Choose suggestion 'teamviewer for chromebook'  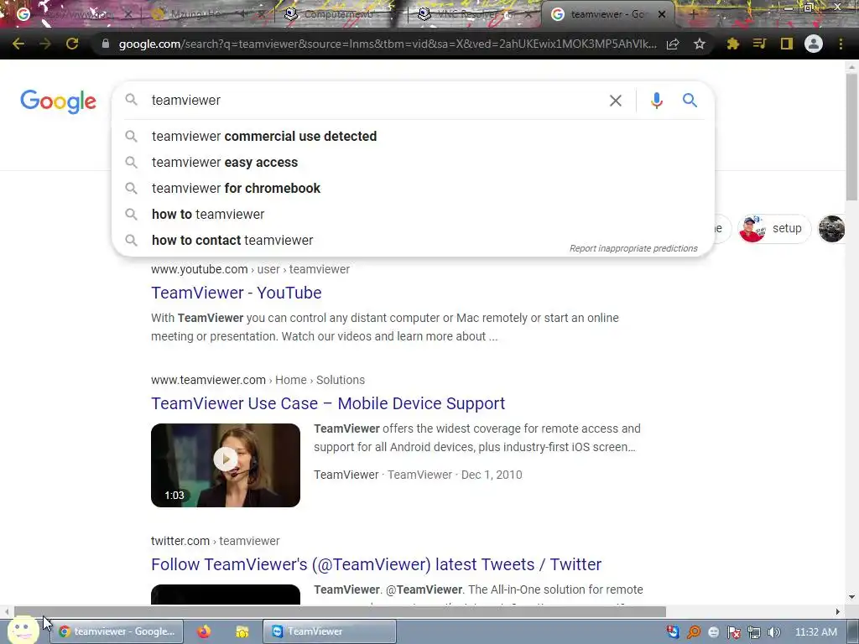point(413,189)
